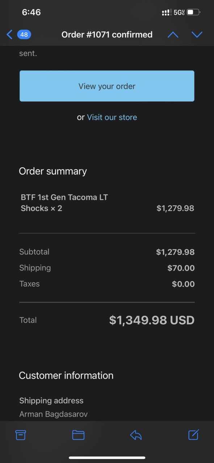
Task: Tap the Customer information heading
Action: pos(66,375)
